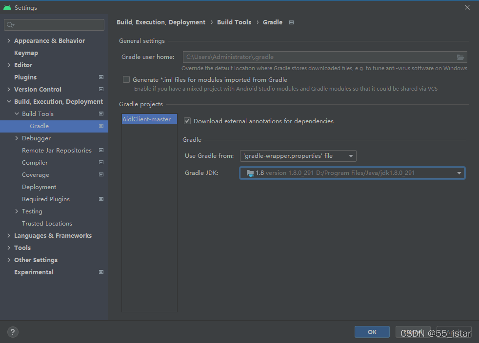Open the Use Gradle from dropdown
The image size is (479, 343).
(351, 156)
